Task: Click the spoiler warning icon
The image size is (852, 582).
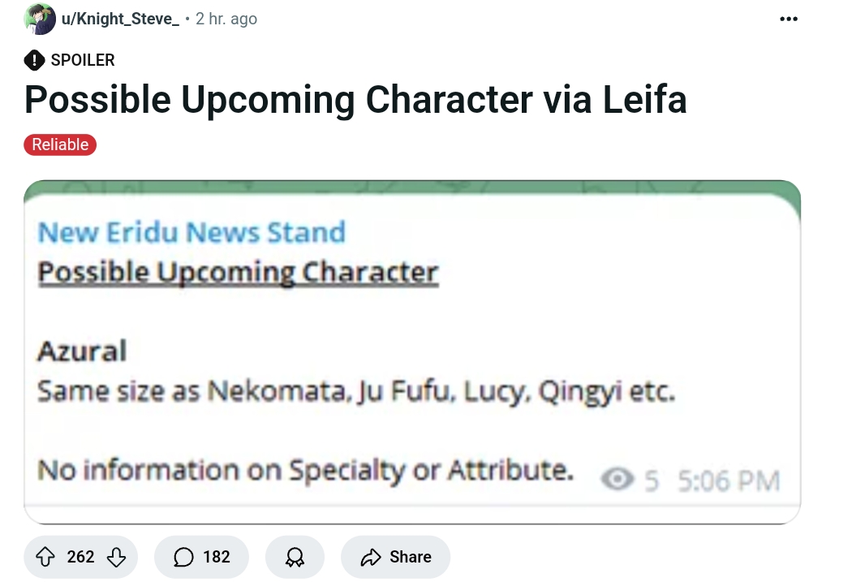Action: (x=34, y=60)
